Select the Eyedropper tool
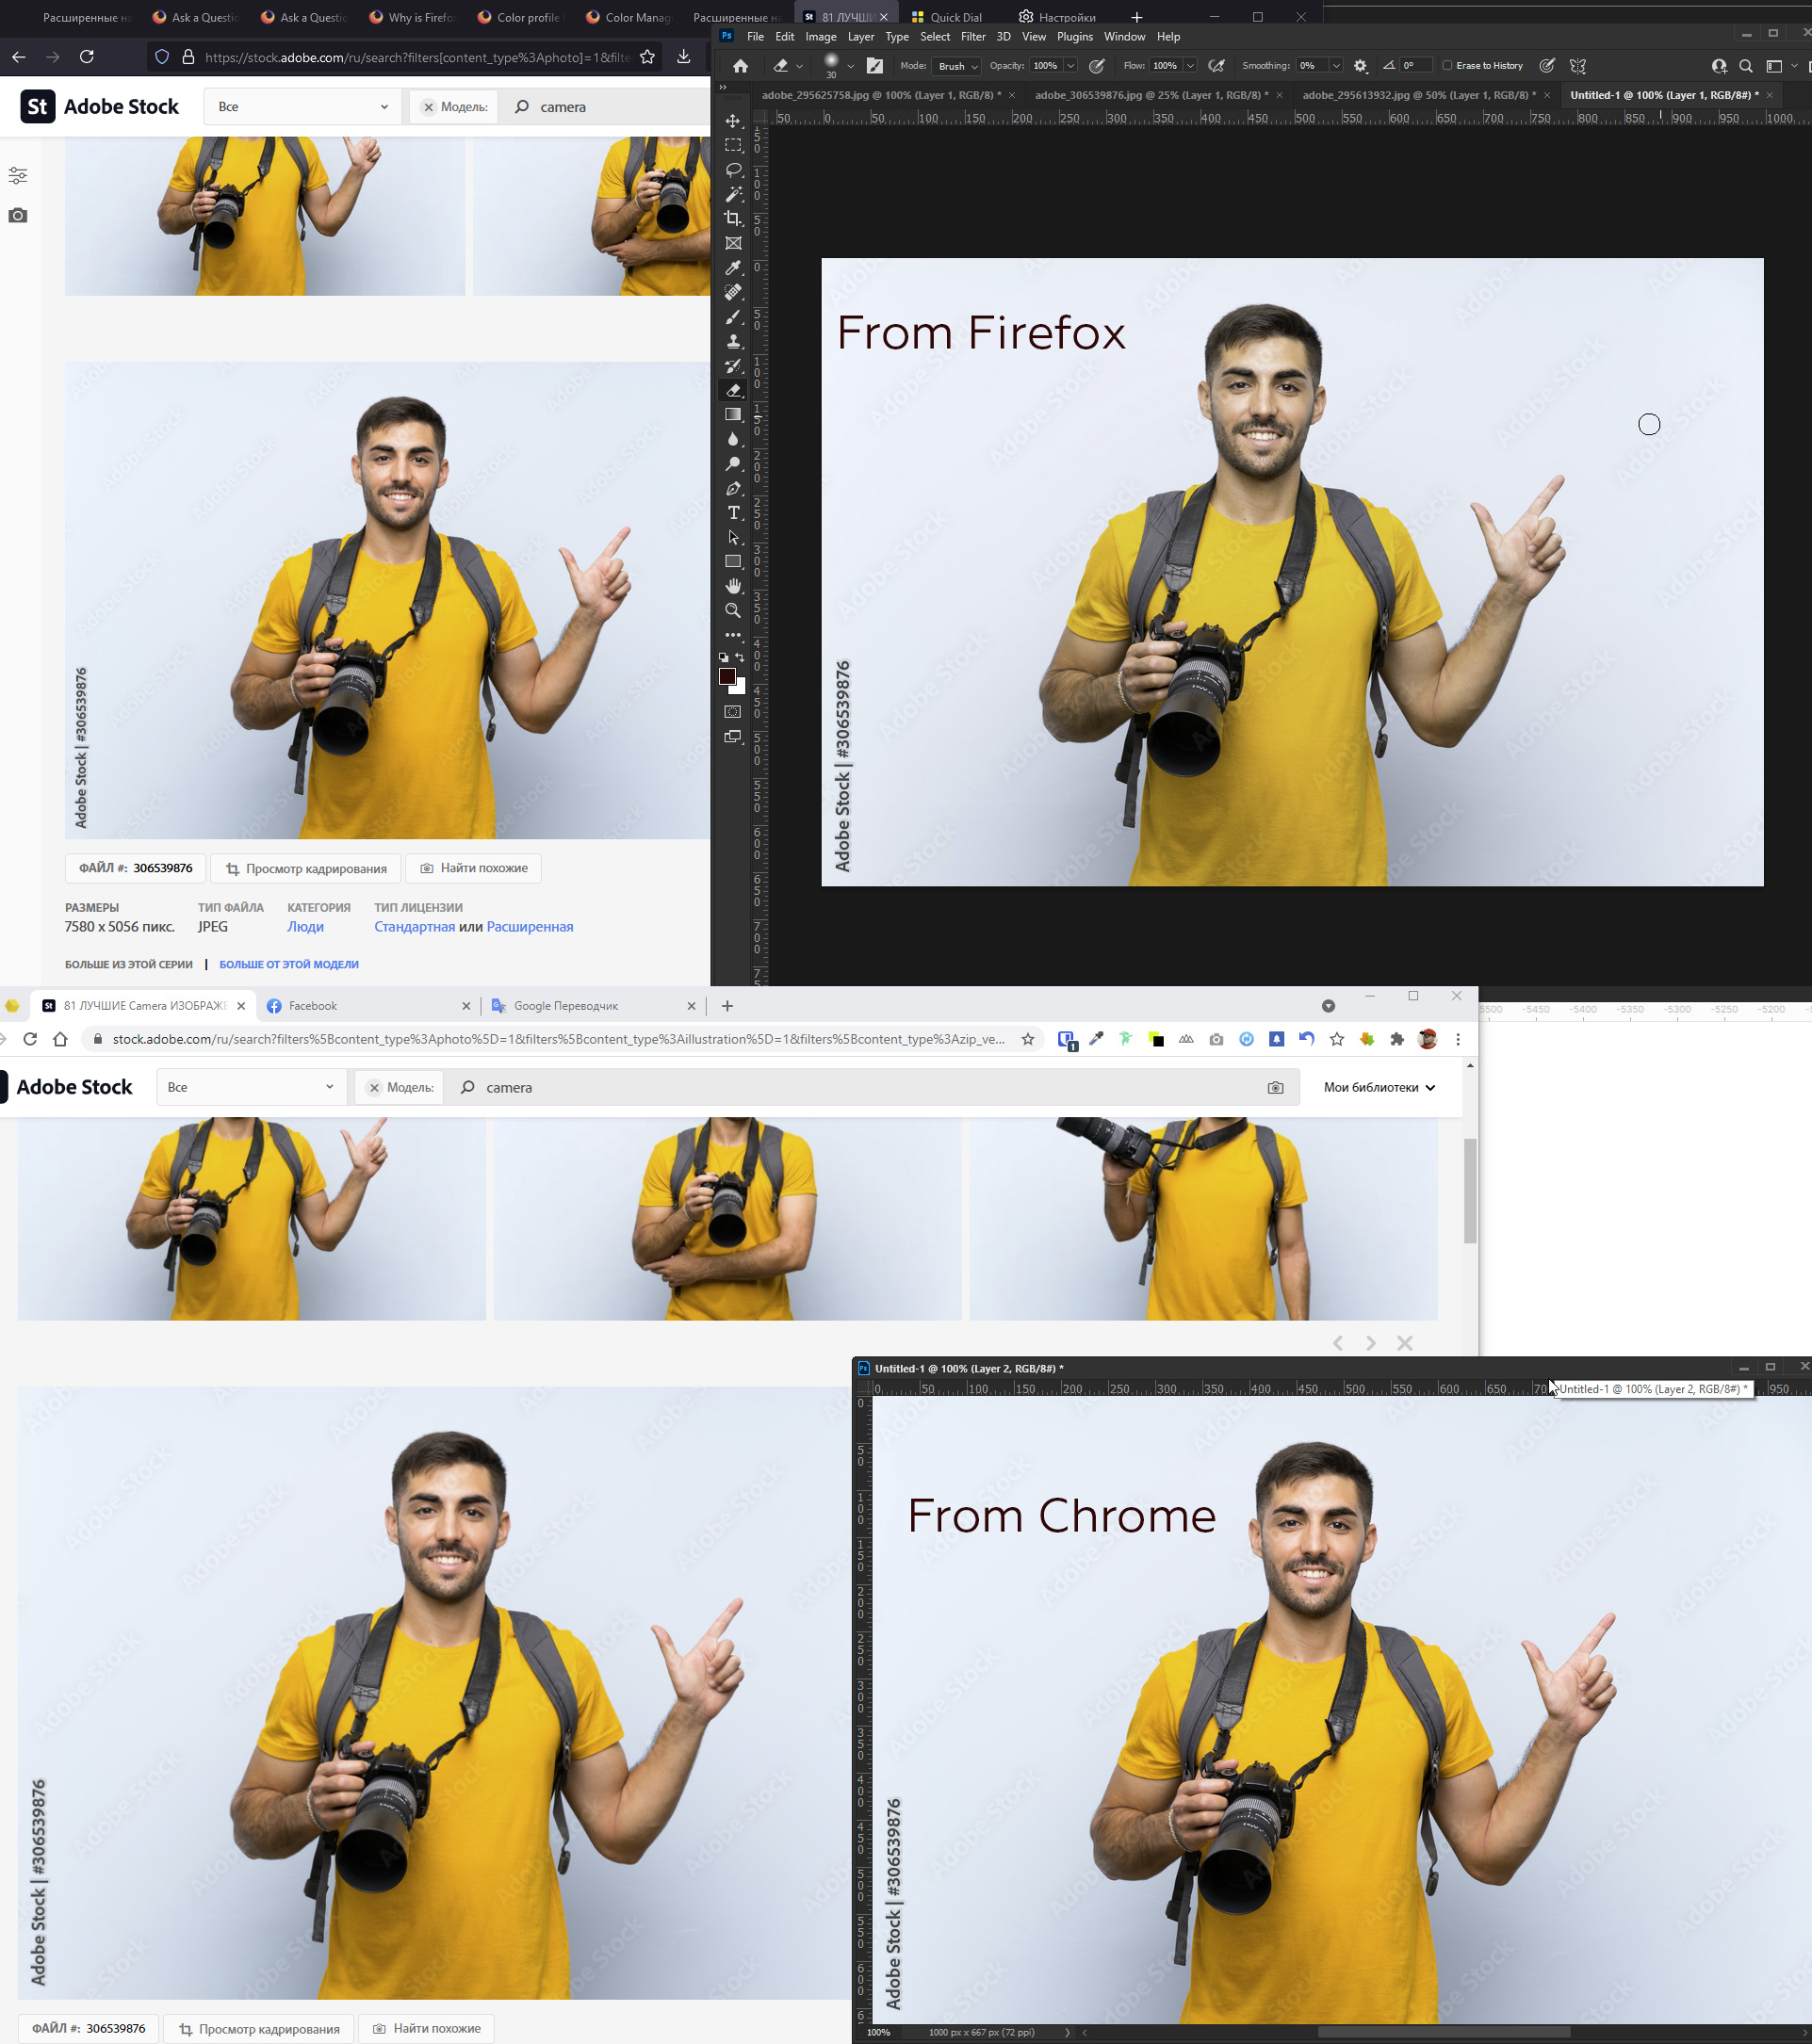This screenshot has width=1812, height=2044. click(x=732, y=268)
